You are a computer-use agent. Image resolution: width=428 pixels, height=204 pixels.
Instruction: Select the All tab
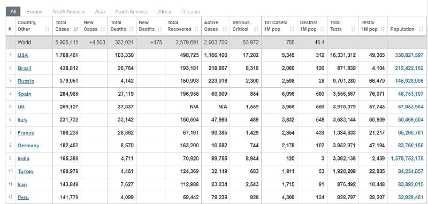point(13,11)
